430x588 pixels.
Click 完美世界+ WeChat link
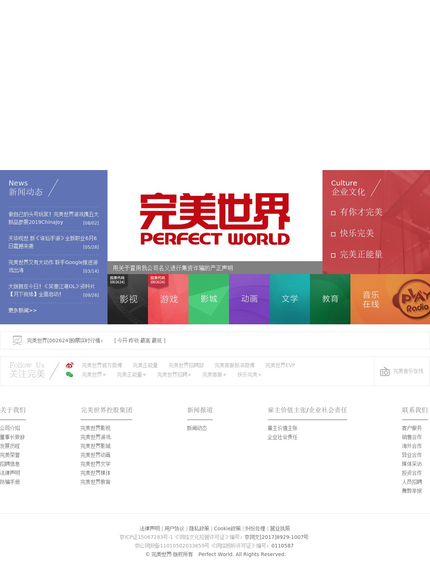(94, 375)
